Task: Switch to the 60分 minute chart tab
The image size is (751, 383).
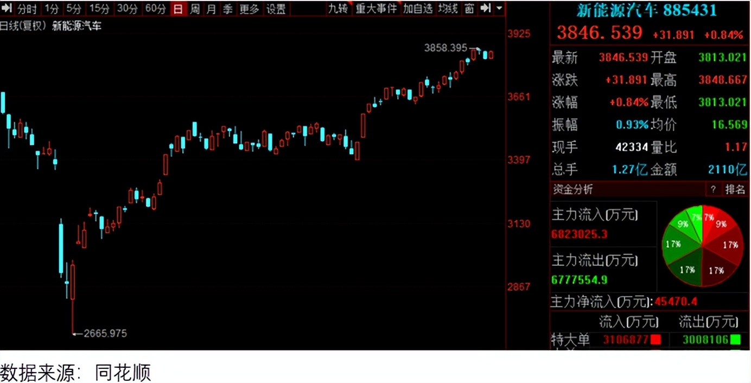Action: [156, 9]
